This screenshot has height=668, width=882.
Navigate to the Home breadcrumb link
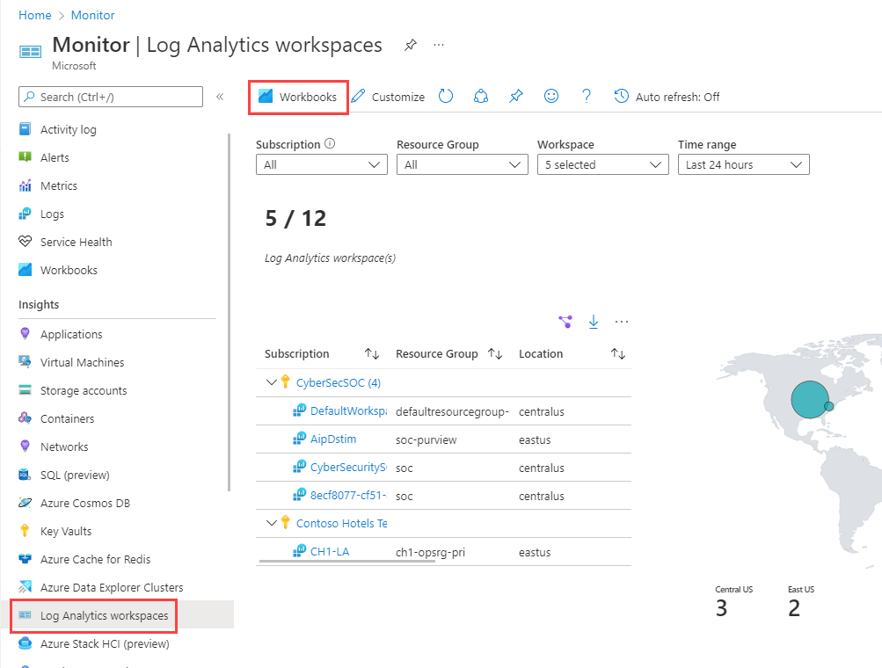point(34,14)
